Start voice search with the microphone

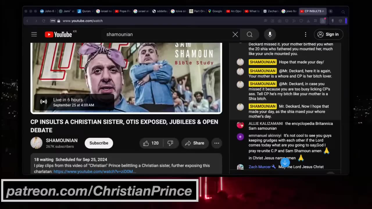270,34
